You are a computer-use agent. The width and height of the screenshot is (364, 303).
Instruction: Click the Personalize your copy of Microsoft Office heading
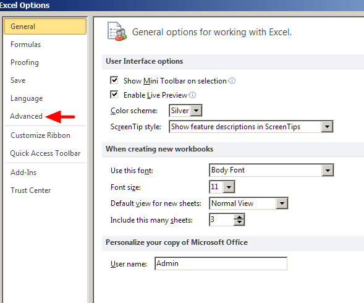(x=177, y=242)
